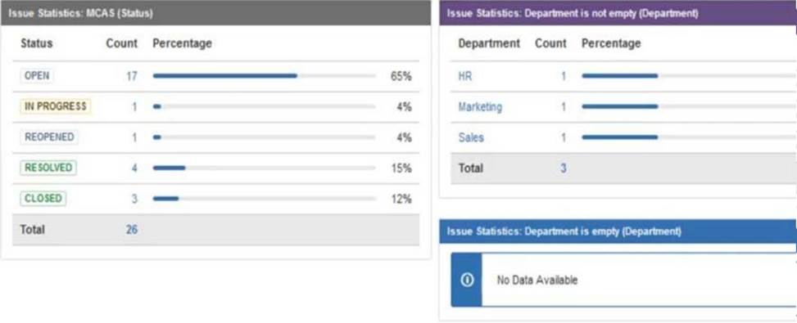Click the OPEN status percentage bar
797x323 pixels.
pos(264,76)
